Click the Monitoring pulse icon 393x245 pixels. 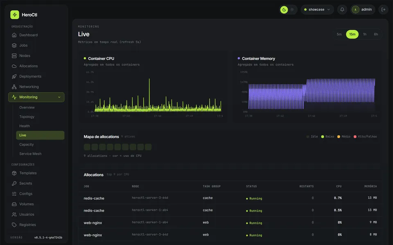[14, 97]
